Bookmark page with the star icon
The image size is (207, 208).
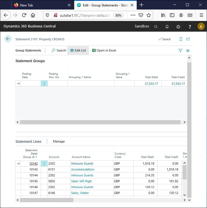click(149, 15)
